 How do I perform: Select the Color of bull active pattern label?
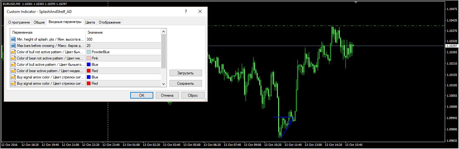point(51,65)
